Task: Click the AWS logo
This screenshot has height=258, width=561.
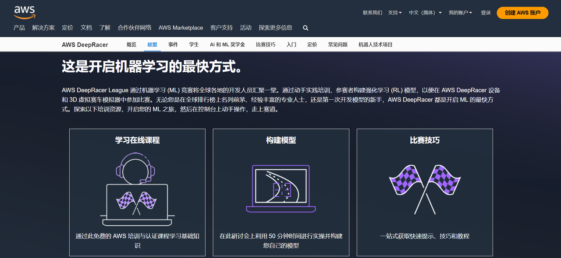Action: click(x=24, y=12)
